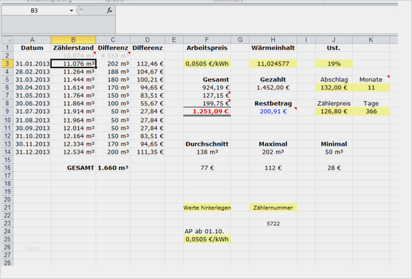Image resolution: width=412 pixels, height=279 pixels.
Task: Click the fx Insert Function icon
Action: click(110, 11)
